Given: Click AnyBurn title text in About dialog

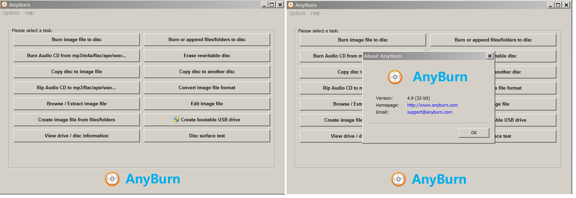Looking at the screenshot, I should click(440, 77).
